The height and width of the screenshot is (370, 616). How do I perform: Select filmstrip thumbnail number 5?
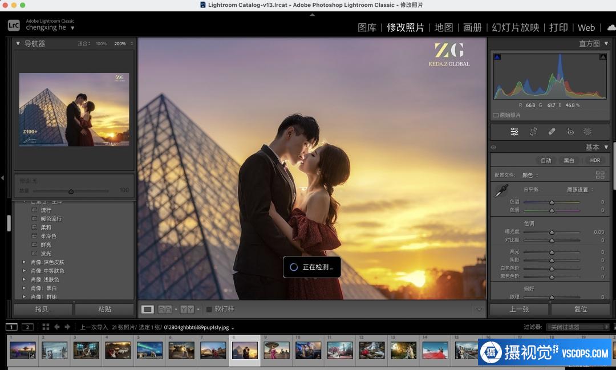(x=149, y=351)
